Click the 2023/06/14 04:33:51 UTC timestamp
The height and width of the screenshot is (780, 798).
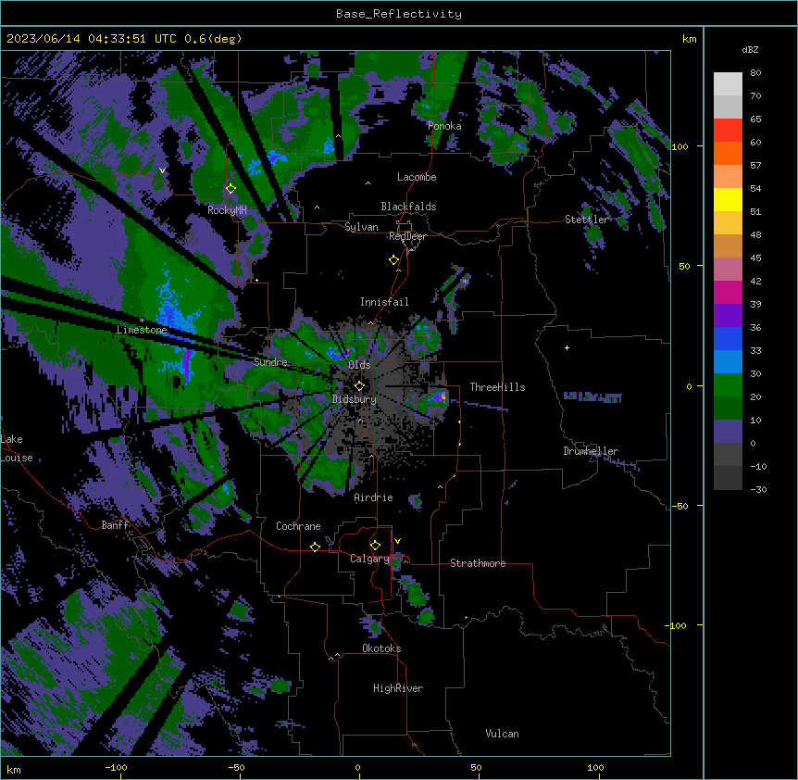[92, 39]
